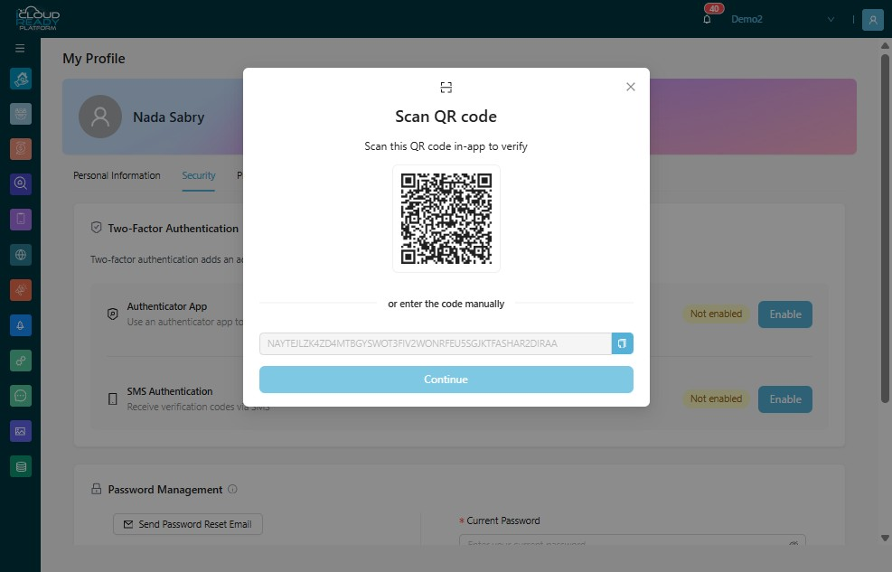
Task: Click the Cloud Ready Platform logo
Action: click(38, 19)
